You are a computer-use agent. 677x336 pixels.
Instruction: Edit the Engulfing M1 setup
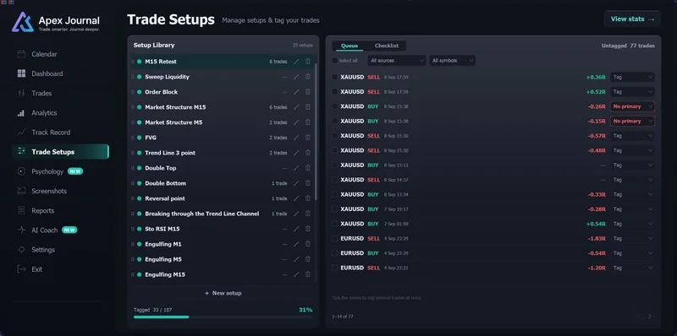click(x=296, y=244)
